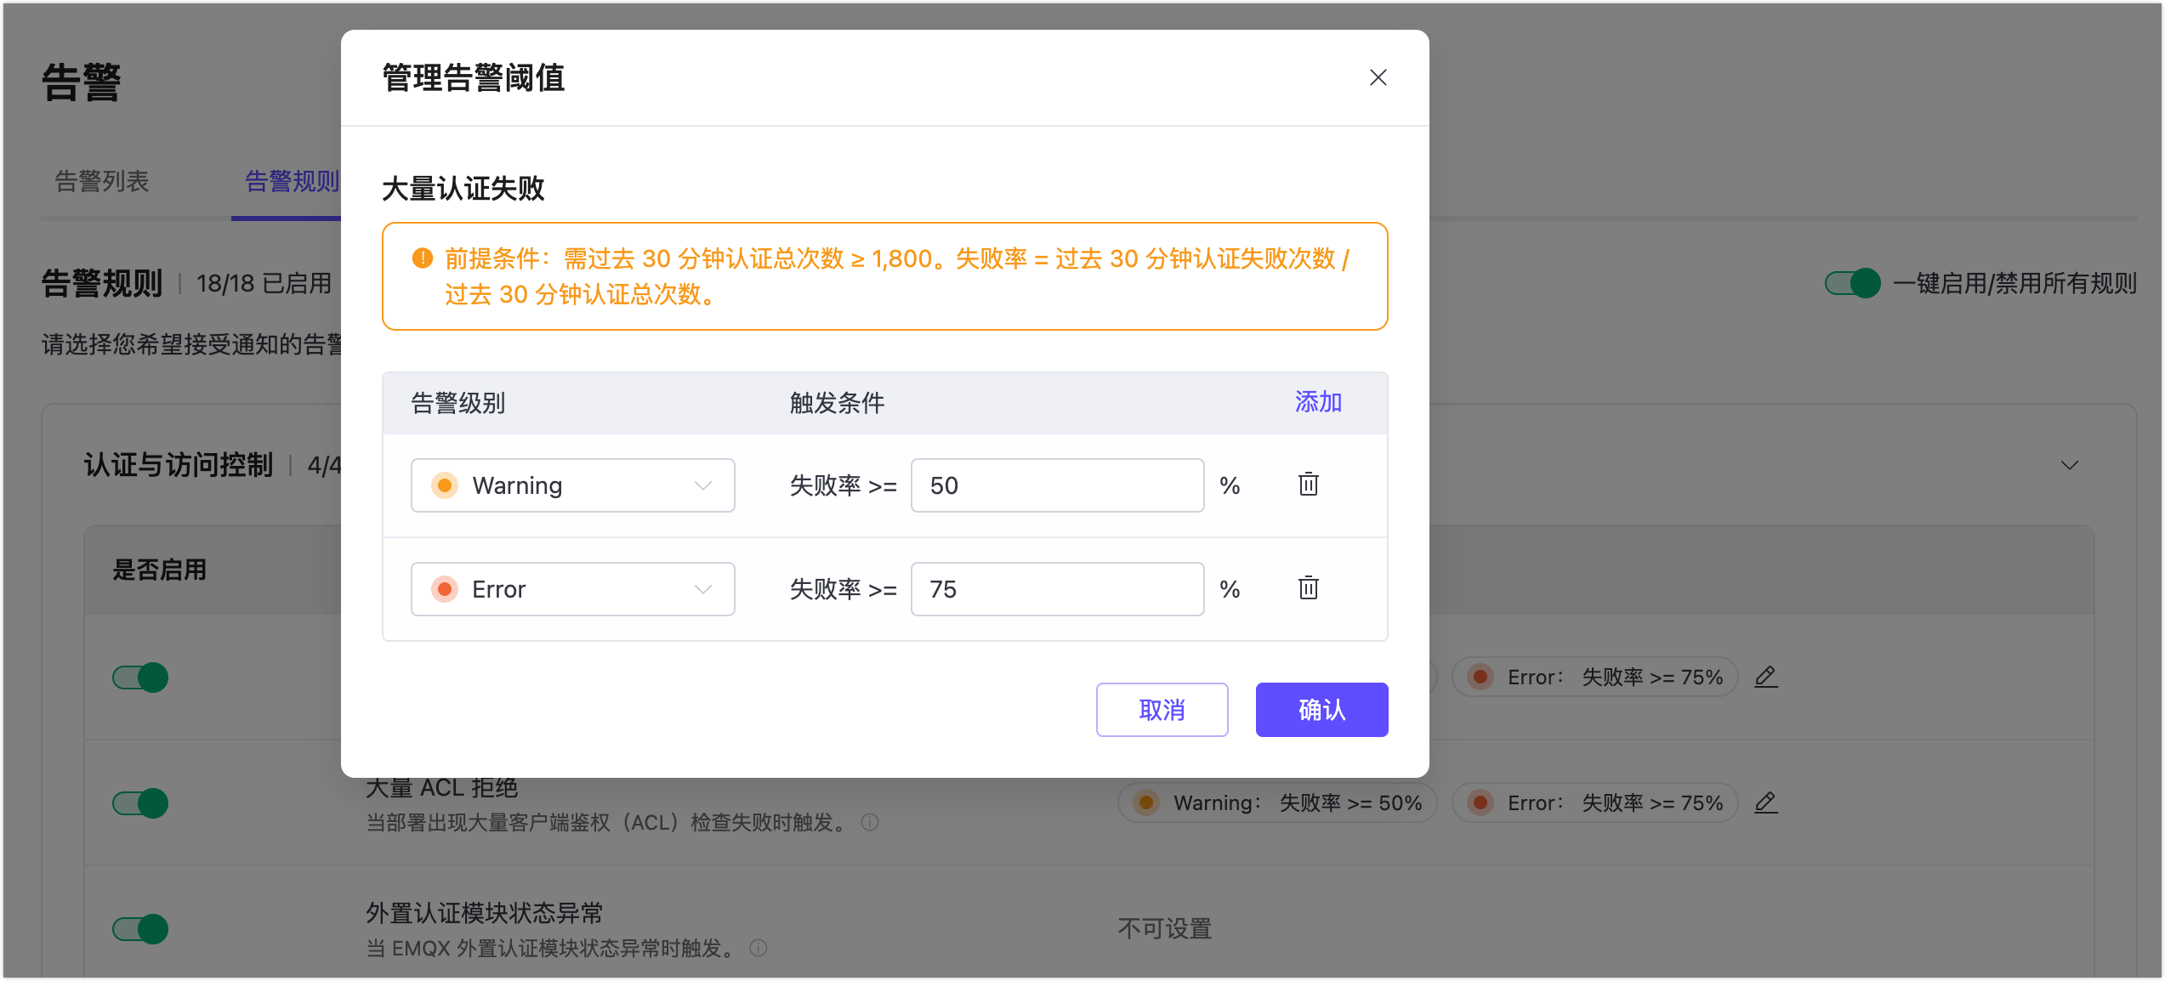
Task: Click the Warning failure rate input field
Action: click(1057, 485)
